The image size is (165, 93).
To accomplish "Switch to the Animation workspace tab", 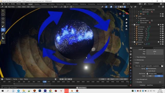I will point(75,4).
